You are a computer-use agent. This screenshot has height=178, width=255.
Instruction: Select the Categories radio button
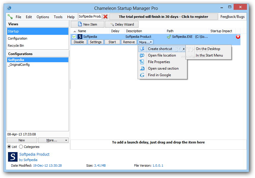click(x=21, y=147)
